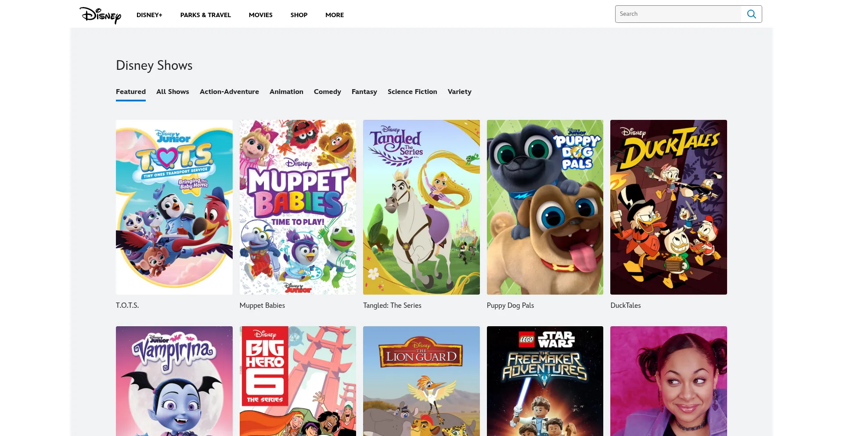Go to Movies in top navigation
Viewport: 843px width, 436px height.
(261, 15)
